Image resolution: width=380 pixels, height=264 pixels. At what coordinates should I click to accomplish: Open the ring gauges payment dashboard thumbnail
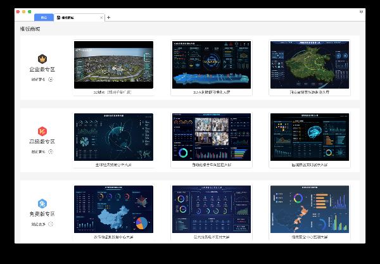[x=212, y=210]
